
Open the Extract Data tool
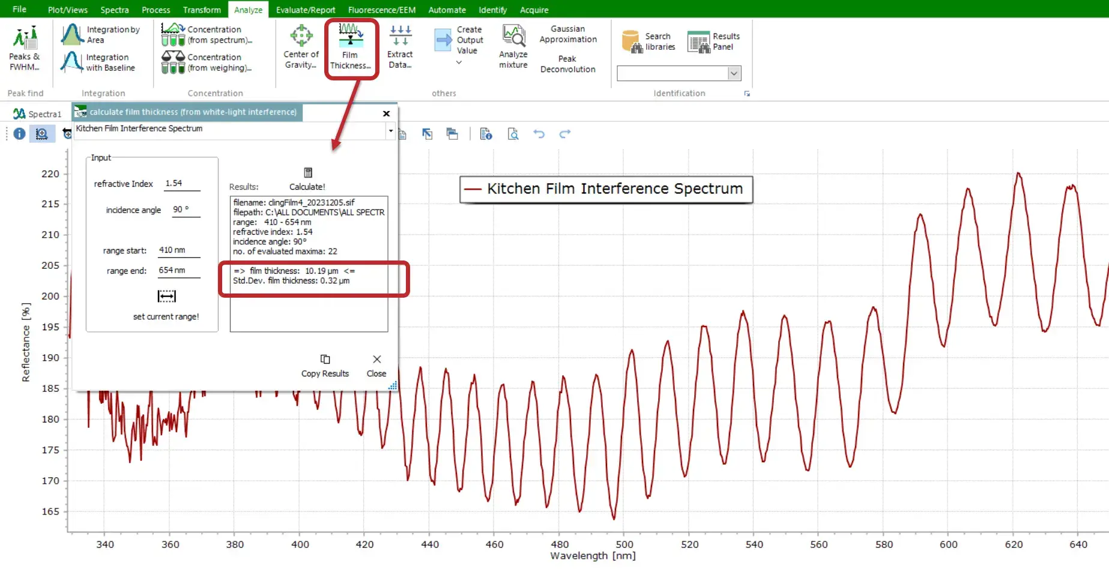[400, 47]
